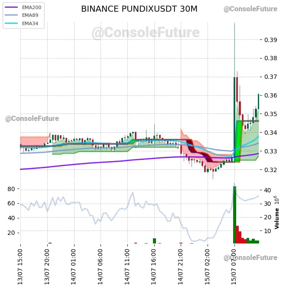Click the tallest green volume bar
The height and width of the screenshot is (299, 299).
click(x=234, y=214)
